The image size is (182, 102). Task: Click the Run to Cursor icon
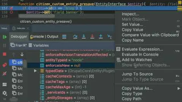click(x=109, y=37)
